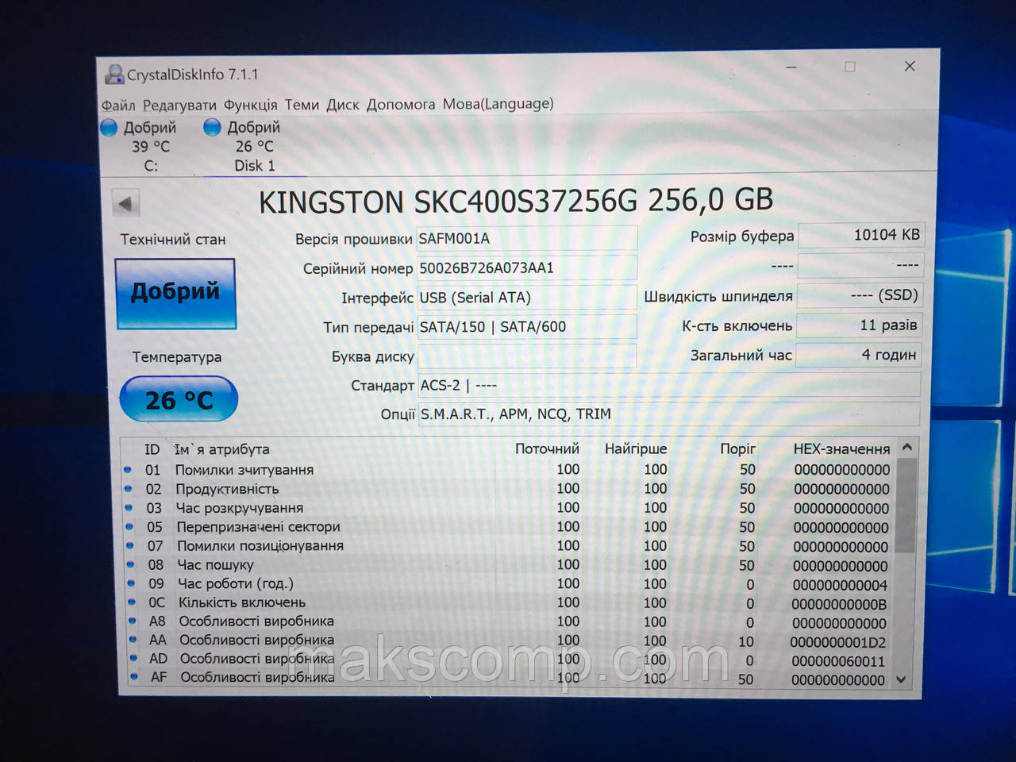Click status dot of row AA
Screen dimensions: 1016x762
coord(133,640)
